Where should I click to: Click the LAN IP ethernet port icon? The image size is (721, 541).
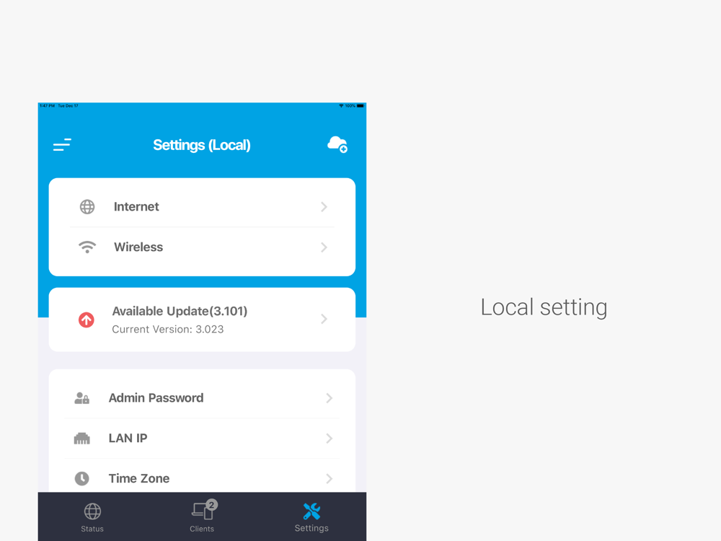point(82,439)
